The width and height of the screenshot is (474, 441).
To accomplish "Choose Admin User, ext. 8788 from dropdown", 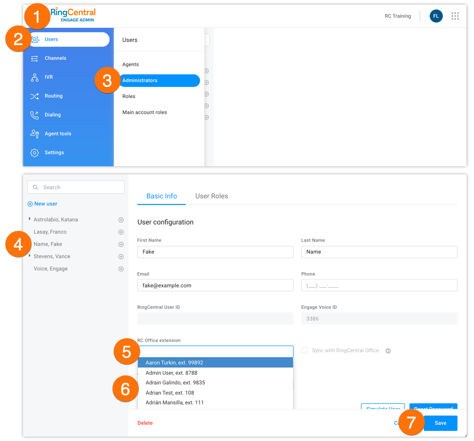I will (171, 373).
